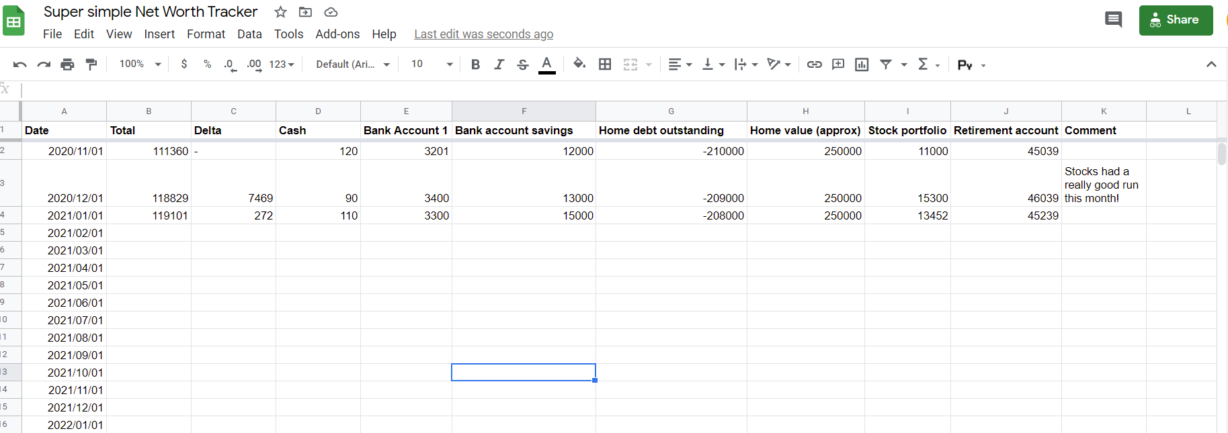This screenshot has height=433, width=1228.
Task: Open the font size 10 dropdown
Action: tap(432, 64)
